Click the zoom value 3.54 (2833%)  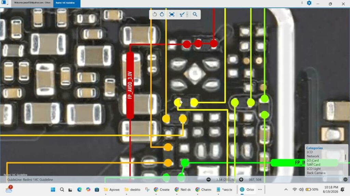point(226,180)
